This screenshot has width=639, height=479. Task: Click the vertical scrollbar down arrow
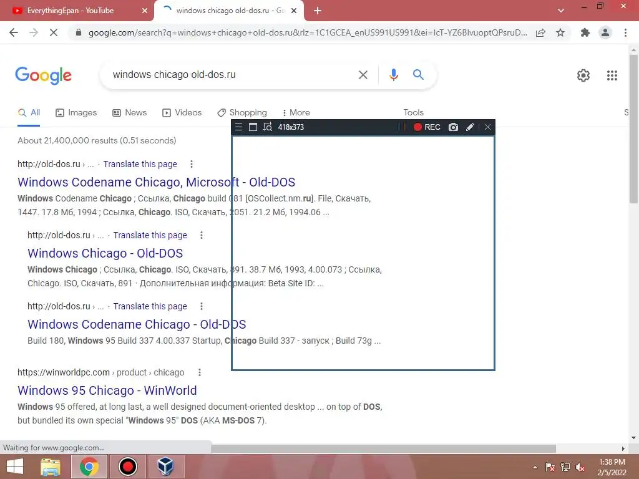(x=633, y=438)
